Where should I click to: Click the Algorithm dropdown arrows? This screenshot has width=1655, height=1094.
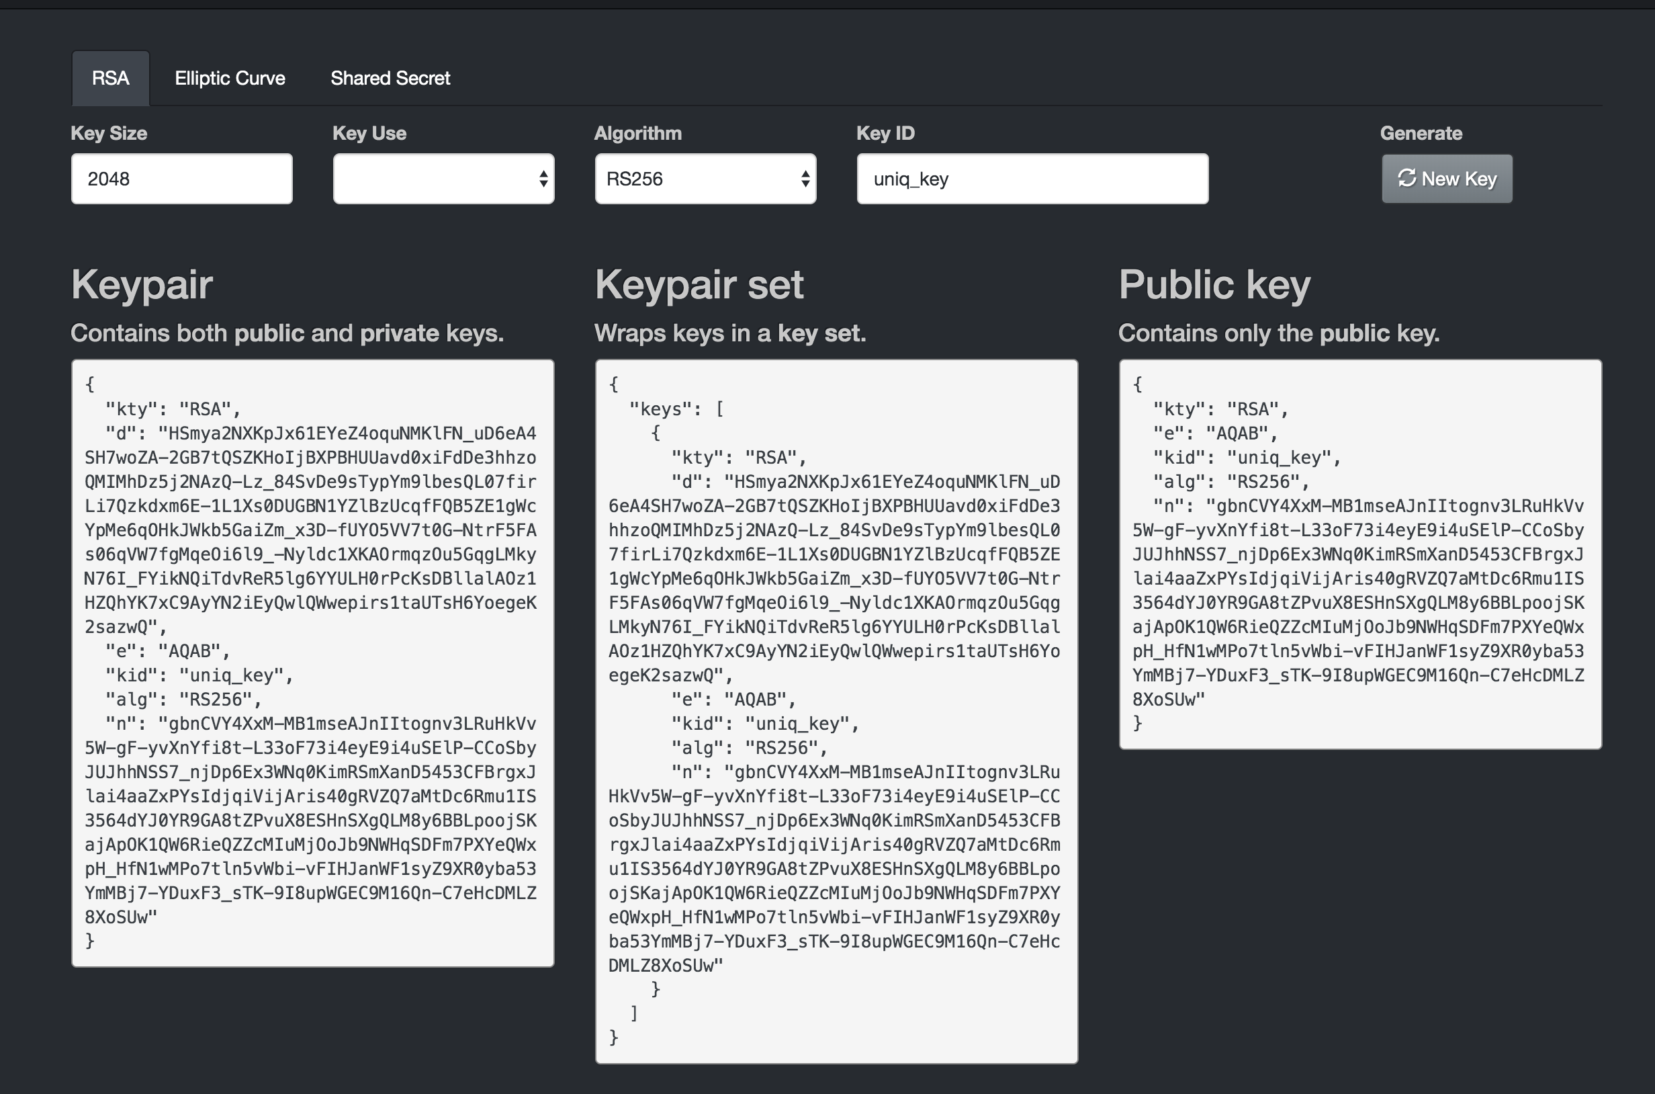coord(805,179)
